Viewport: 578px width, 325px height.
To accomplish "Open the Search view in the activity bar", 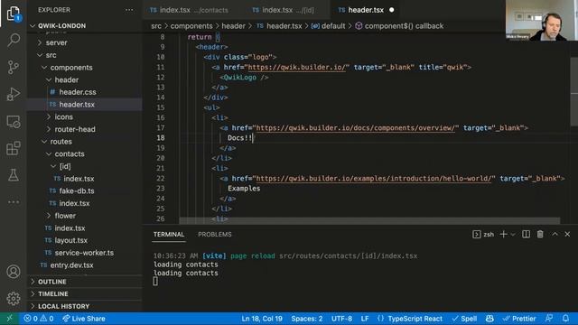I will [x=14, y=40].
